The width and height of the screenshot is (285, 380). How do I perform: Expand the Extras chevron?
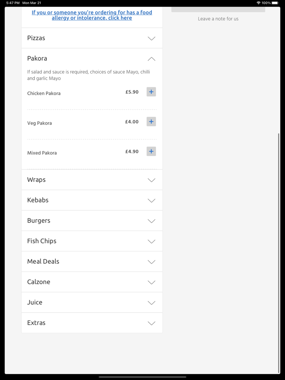point(151,323)
